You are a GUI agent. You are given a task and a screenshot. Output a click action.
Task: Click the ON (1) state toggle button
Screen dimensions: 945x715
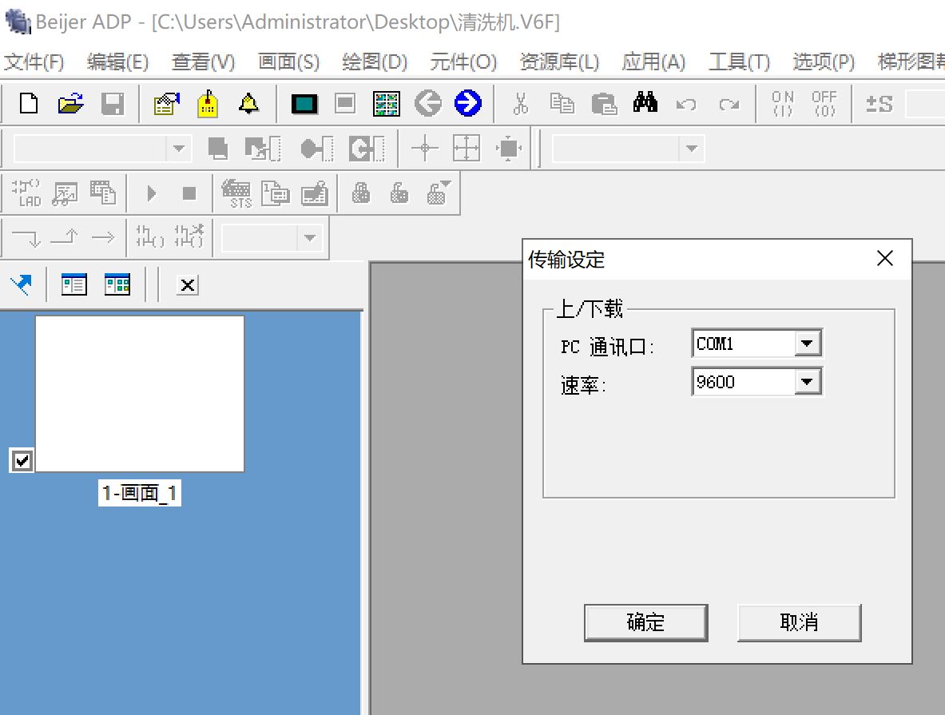coord(782,103)
